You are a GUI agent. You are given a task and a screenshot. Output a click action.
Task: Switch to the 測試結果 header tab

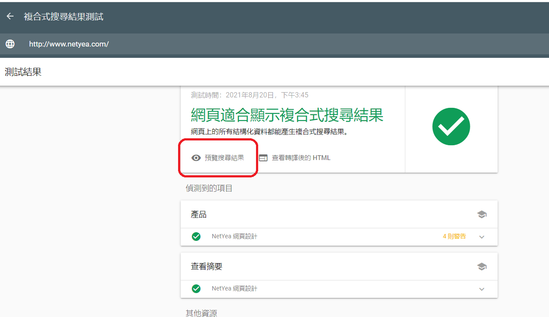[x=23, y=71]
